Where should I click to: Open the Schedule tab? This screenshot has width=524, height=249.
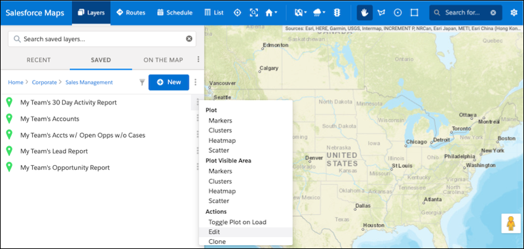point(175,12)
